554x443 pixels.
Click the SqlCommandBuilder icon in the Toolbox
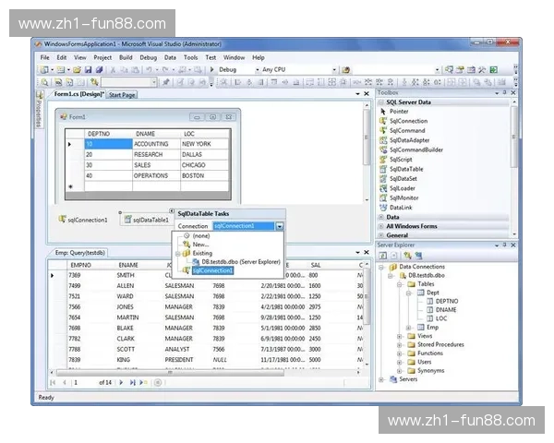(383, 150)
